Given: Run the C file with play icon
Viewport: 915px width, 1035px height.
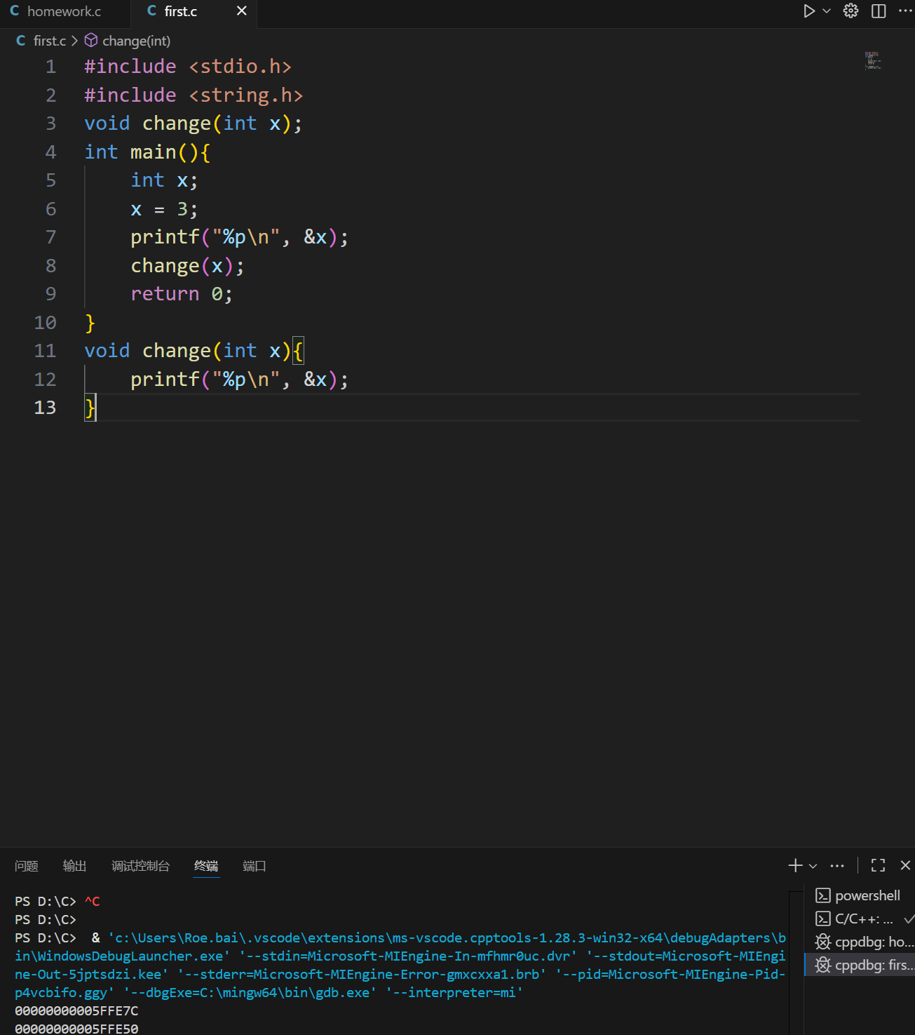Looking at the screenshot, I should (x=809, y=11).
